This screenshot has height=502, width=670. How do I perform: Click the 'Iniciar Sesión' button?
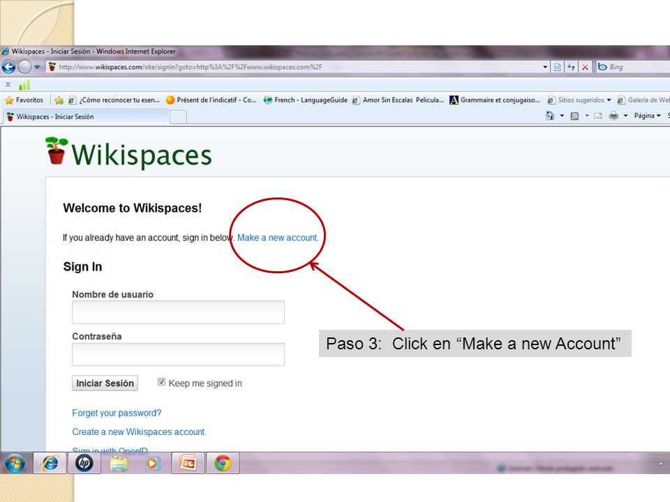point(105,383)
